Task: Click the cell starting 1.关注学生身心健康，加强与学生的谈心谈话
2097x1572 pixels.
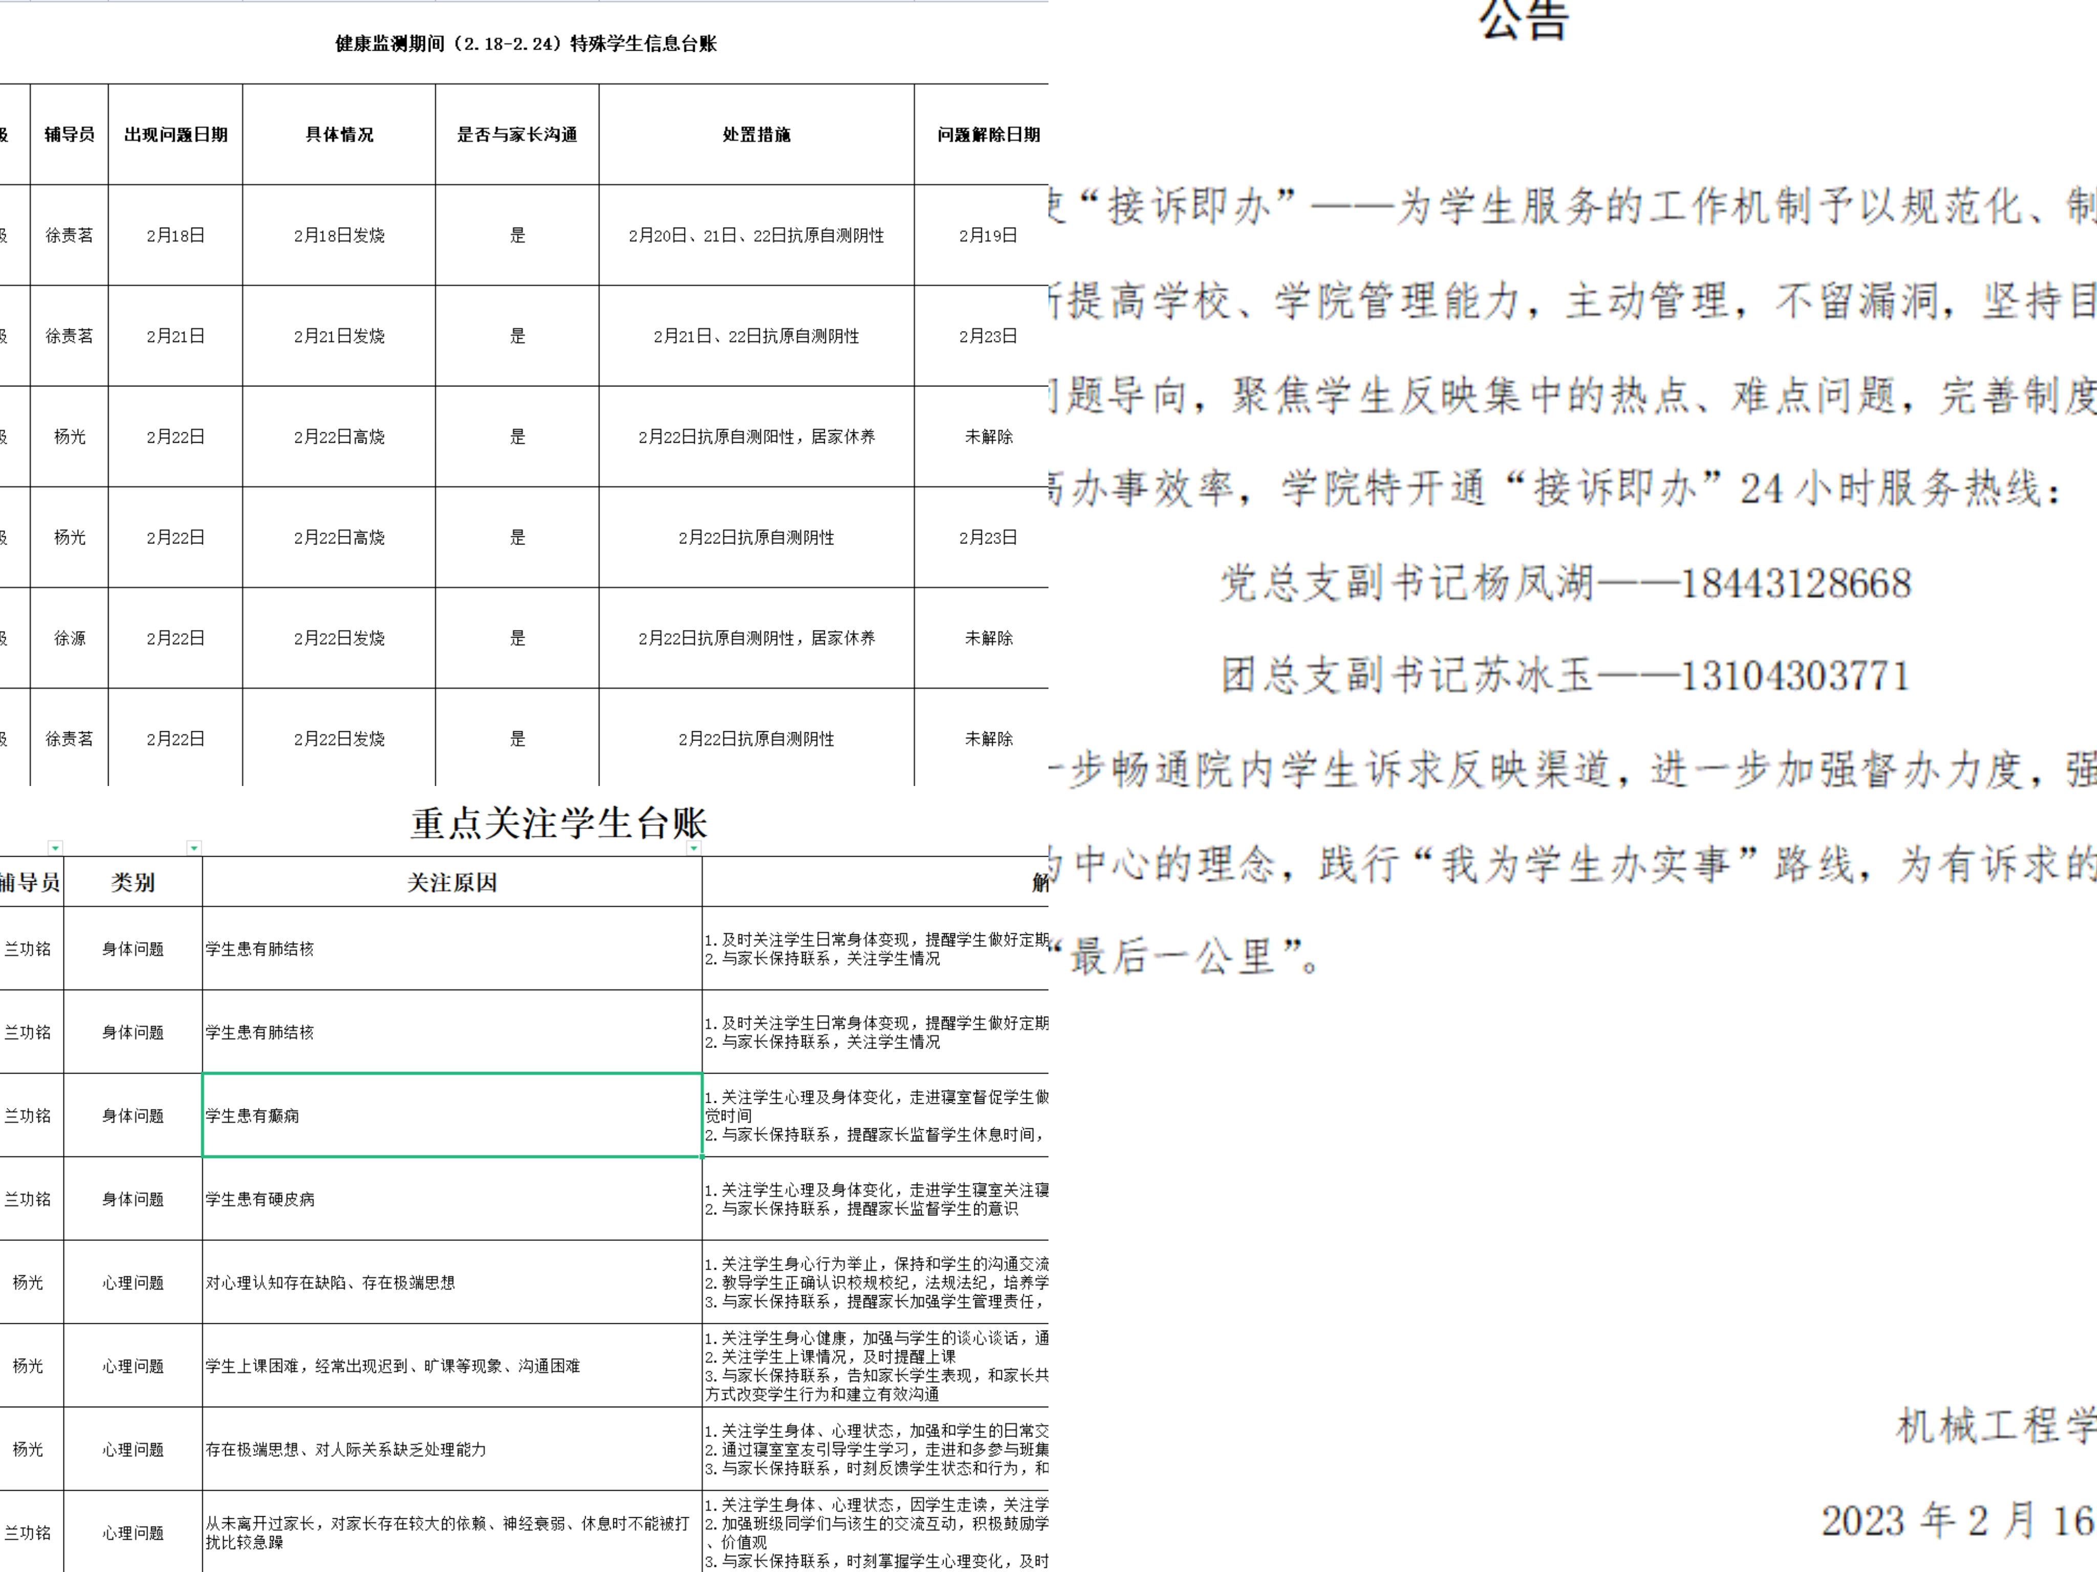Action: [876, 1365]
